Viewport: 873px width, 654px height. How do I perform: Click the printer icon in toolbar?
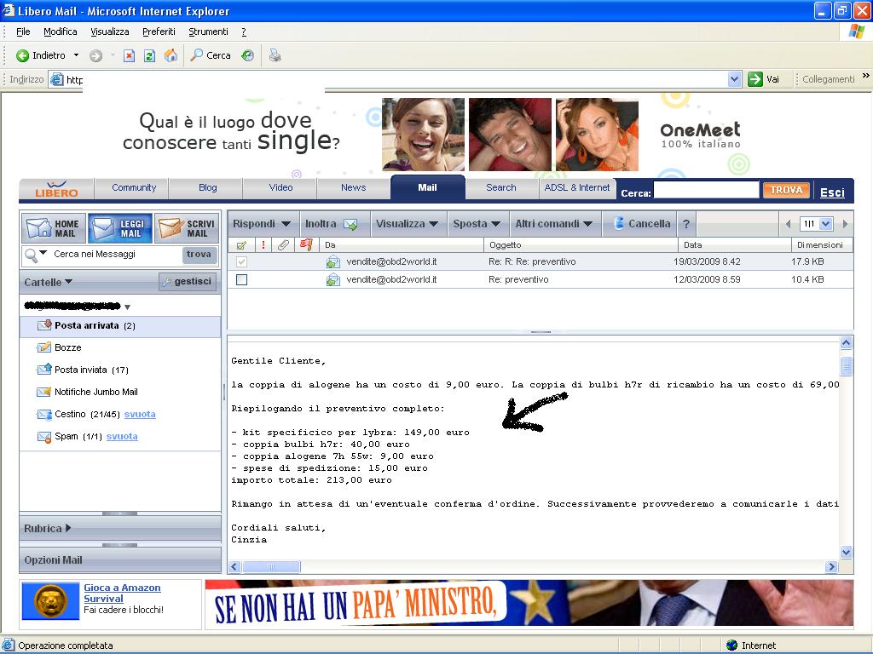[275, 55]
